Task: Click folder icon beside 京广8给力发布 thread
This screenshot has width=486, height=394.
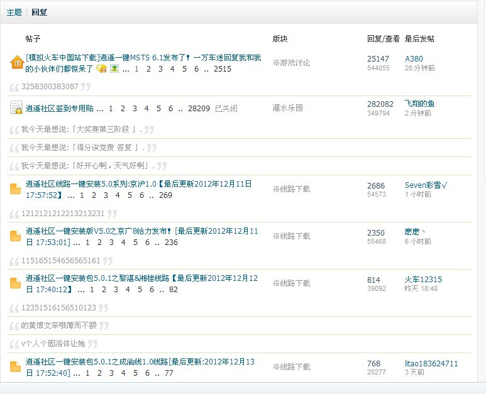Action: pyautogui.click(x=16, y=236)
